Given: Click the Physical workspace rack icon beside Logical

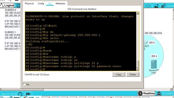Looking at the screenshot, I should click(18, 5).
